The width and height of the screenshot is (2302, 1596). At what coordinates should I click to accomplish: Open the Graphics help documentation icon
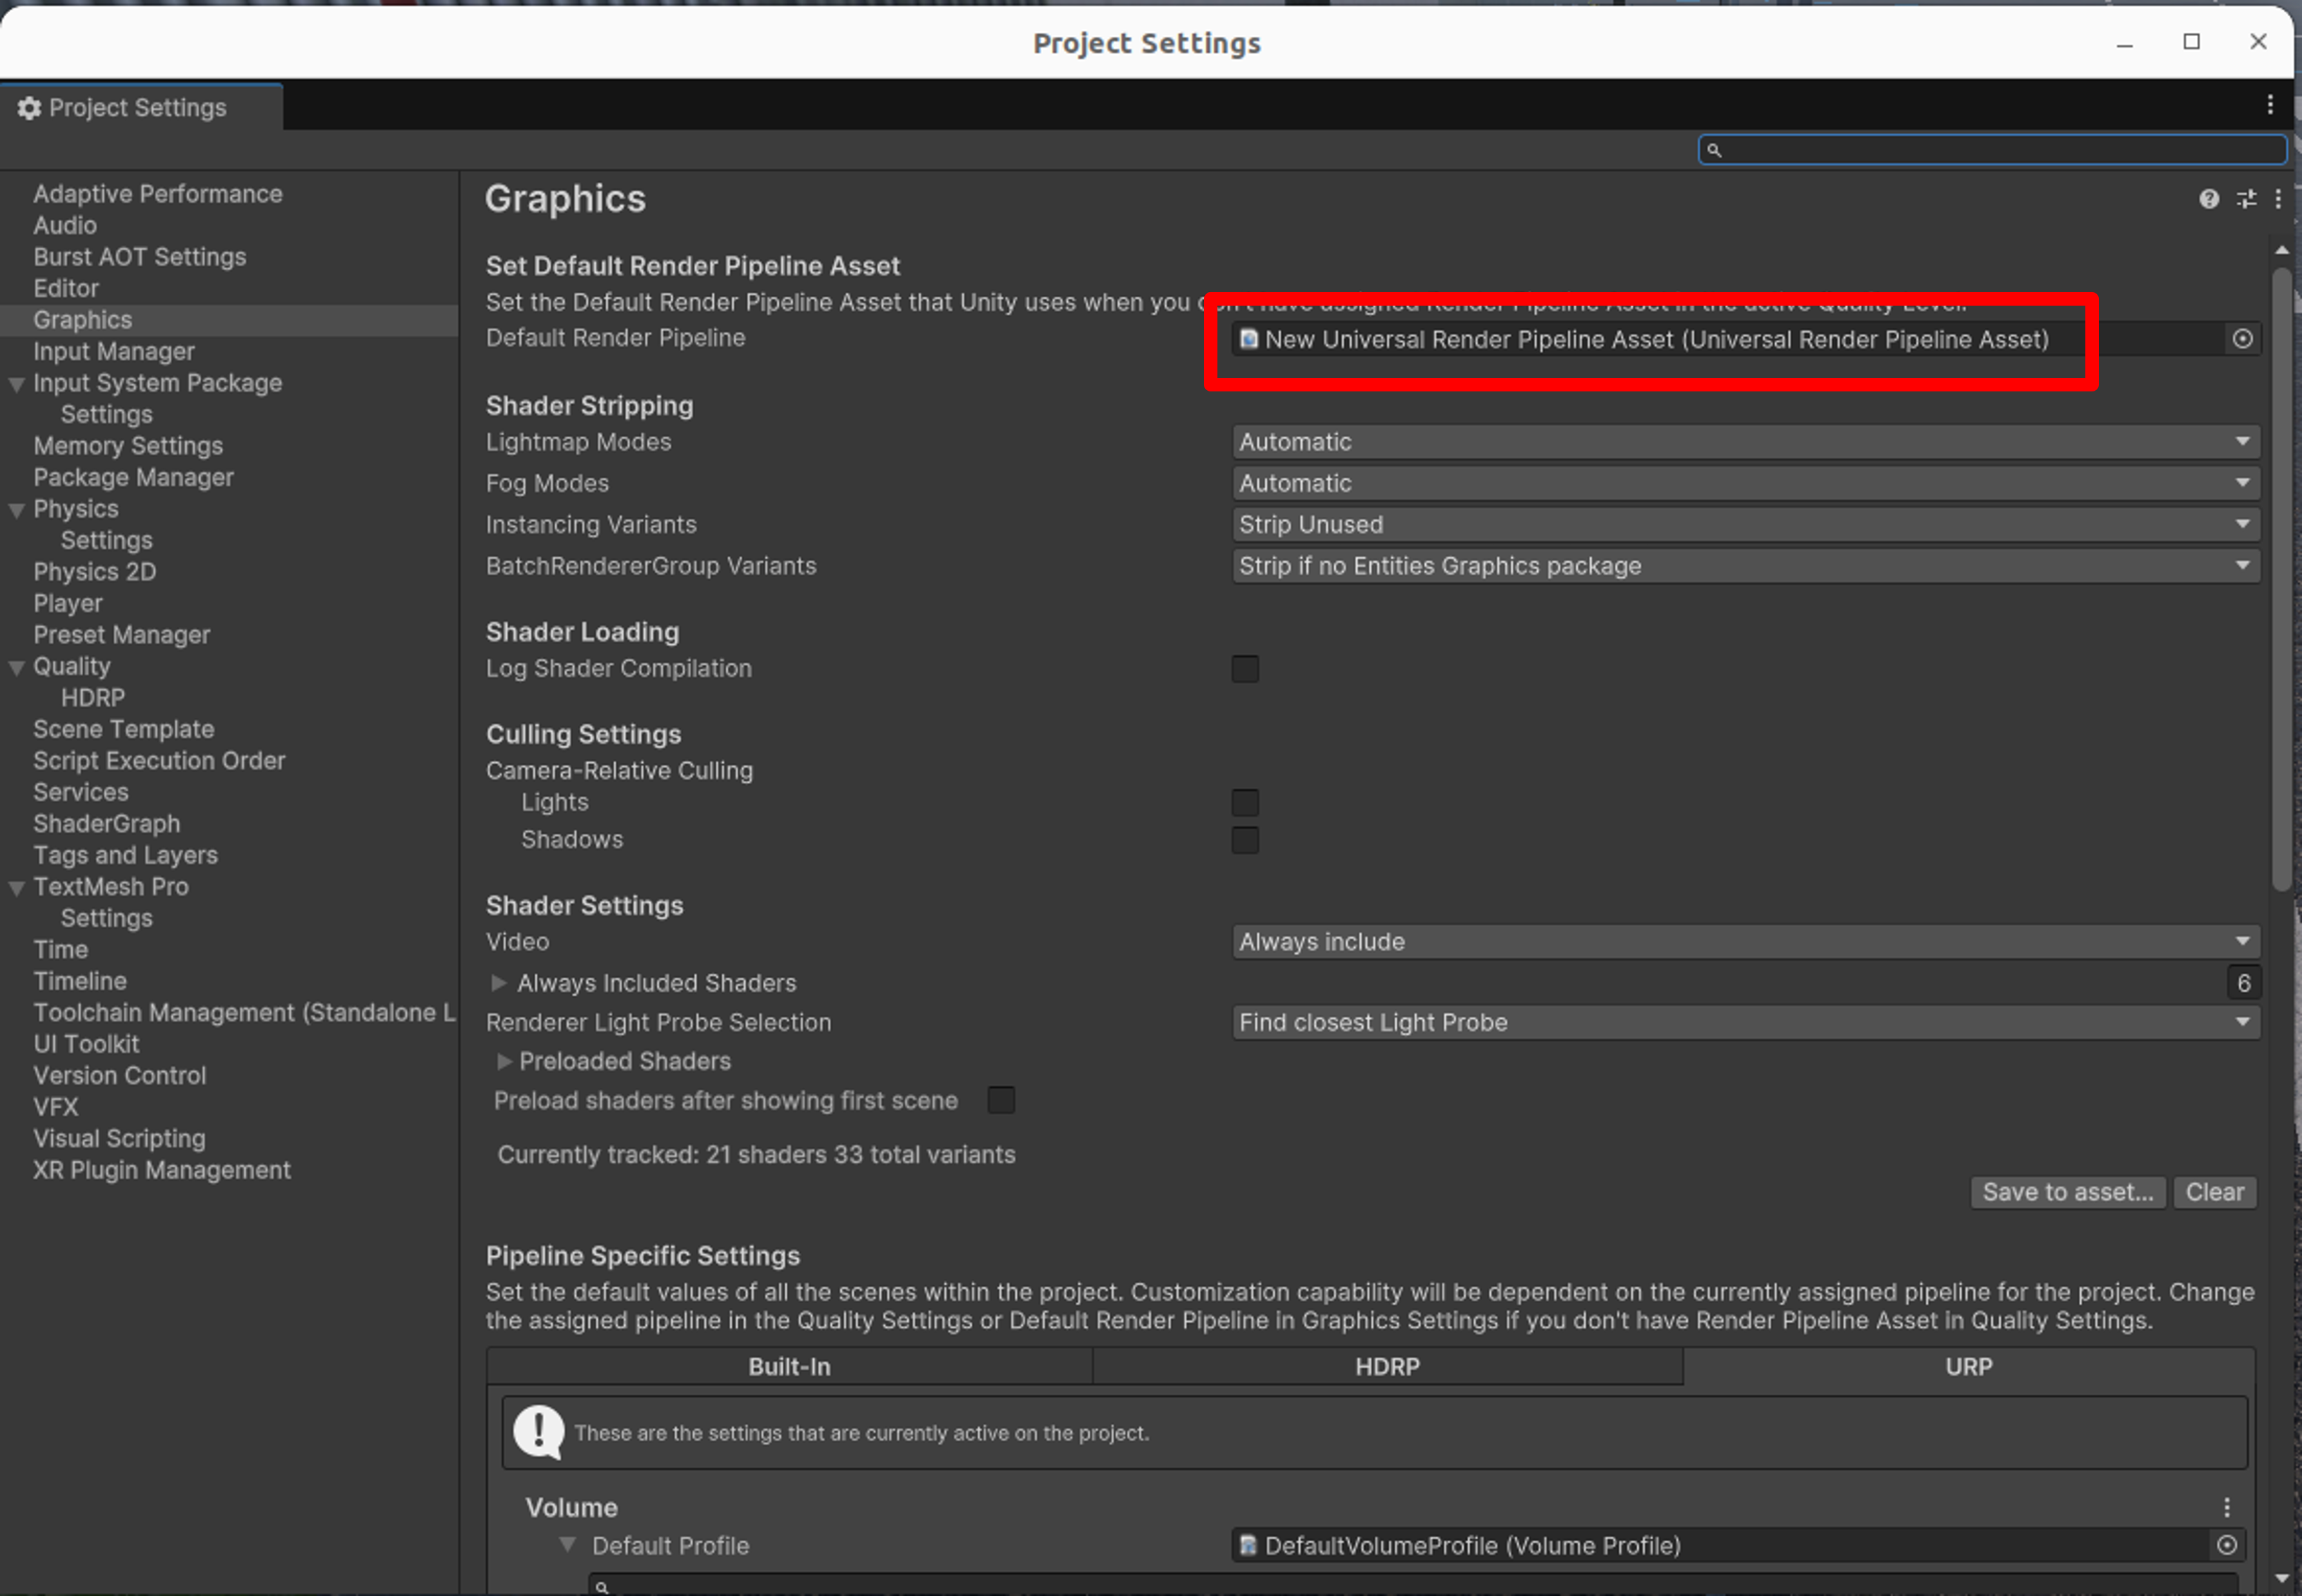pyautogui.click(x=2208, y=199)
